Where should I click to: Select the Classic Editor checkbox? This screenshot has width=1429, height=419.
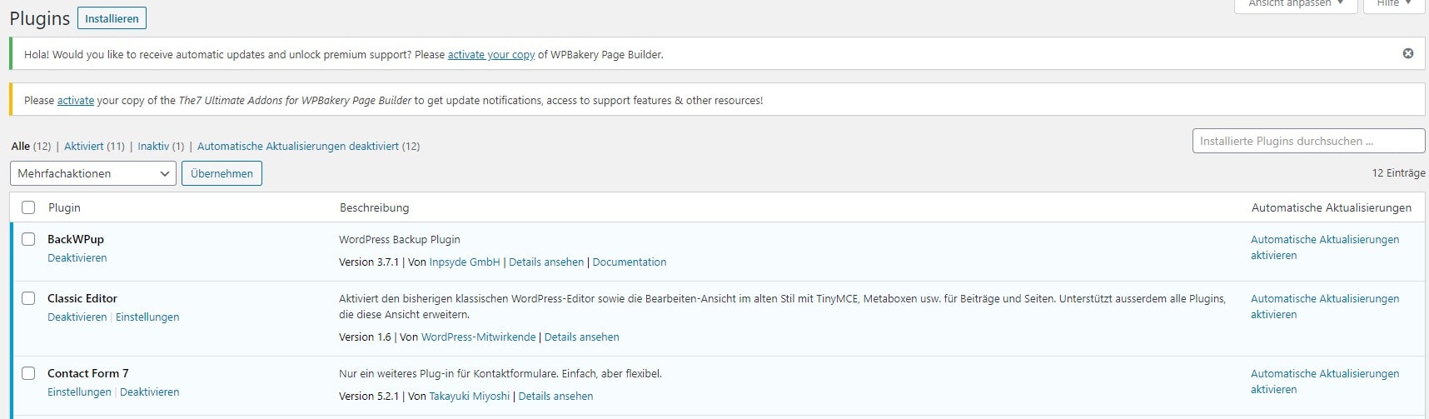point(28,298)
